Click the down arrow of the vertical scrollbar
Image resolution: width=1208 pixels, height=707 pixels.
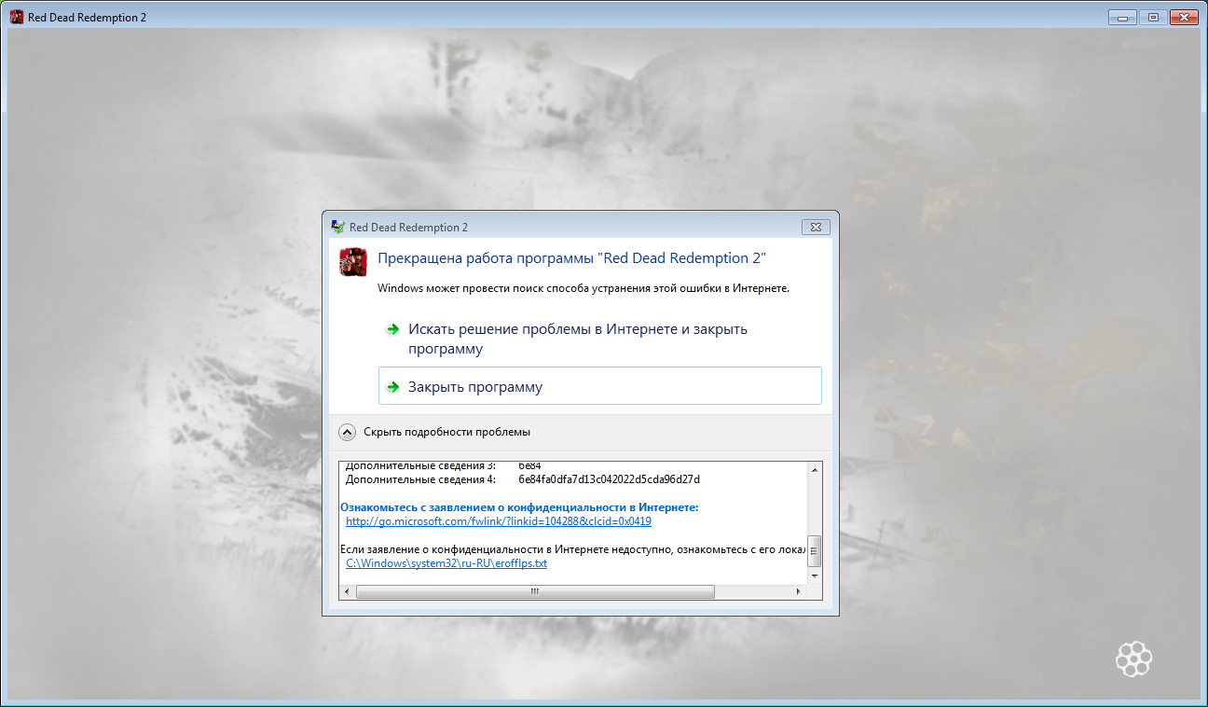pos(816,576)
